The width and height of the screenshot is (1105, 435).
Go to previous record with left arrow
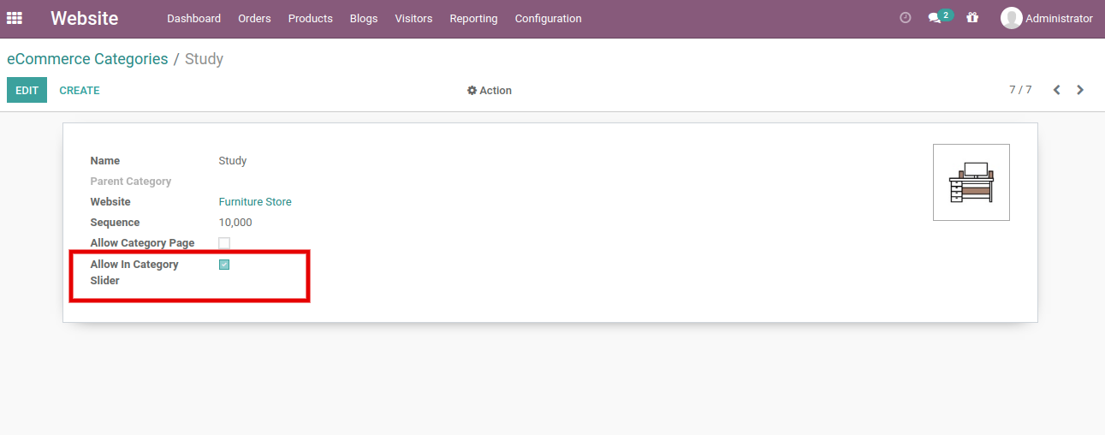coord(1056,90)
